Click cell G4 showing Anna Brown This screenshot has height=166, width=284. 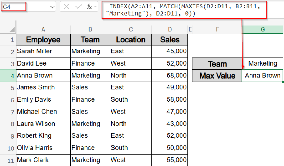[x=262, y=76]
